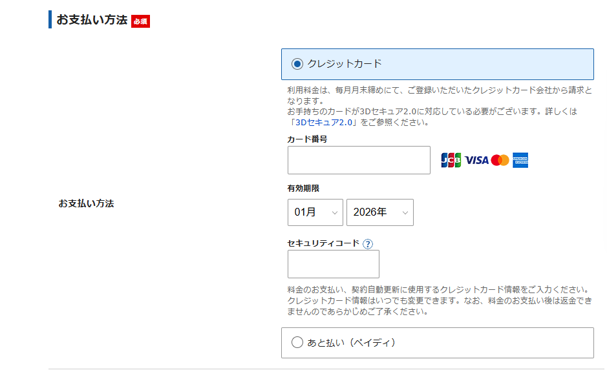
Task: Open the セキュリティコード help question mark
Action: (x=368, y=244)
